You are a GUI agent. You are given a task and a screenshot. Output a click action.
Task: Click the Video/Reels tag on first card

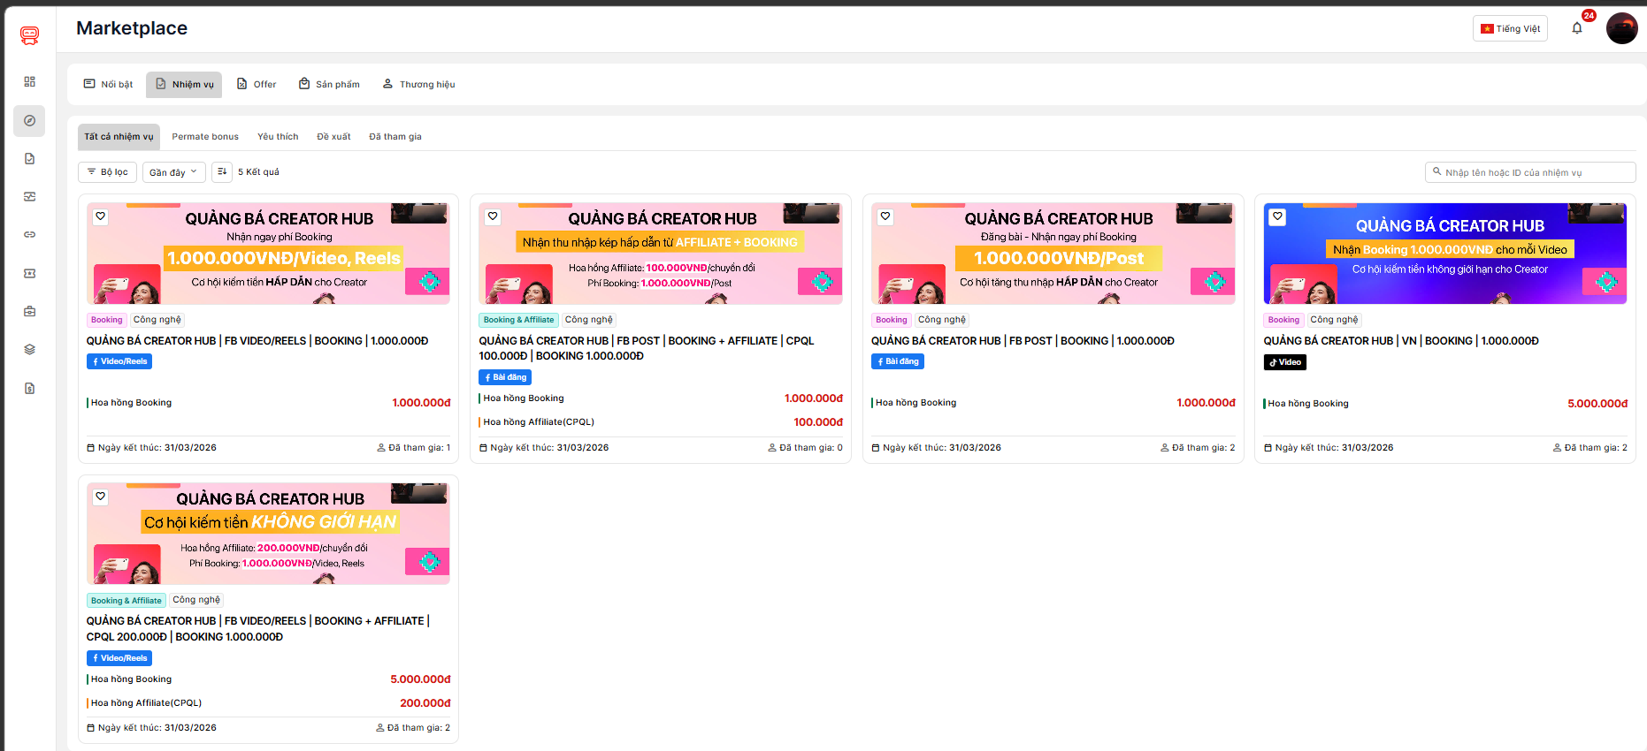click(119, 361)
